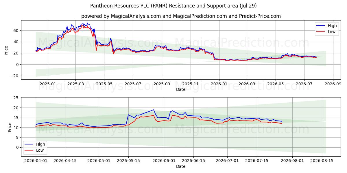This screenshot has height=173, width=347.
Task: Click 'Low' label in bottom chart legend
Action: (x=40, y=150)
